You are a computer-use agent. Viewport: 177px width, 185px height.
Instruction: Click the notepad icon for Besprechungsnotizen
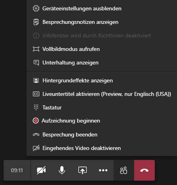coord(36,22)
